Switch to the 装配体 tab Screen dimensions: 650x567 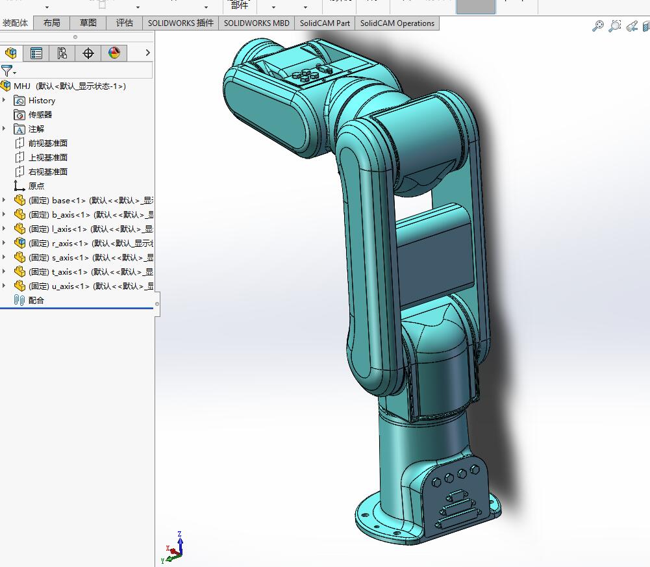pos(16,23)
